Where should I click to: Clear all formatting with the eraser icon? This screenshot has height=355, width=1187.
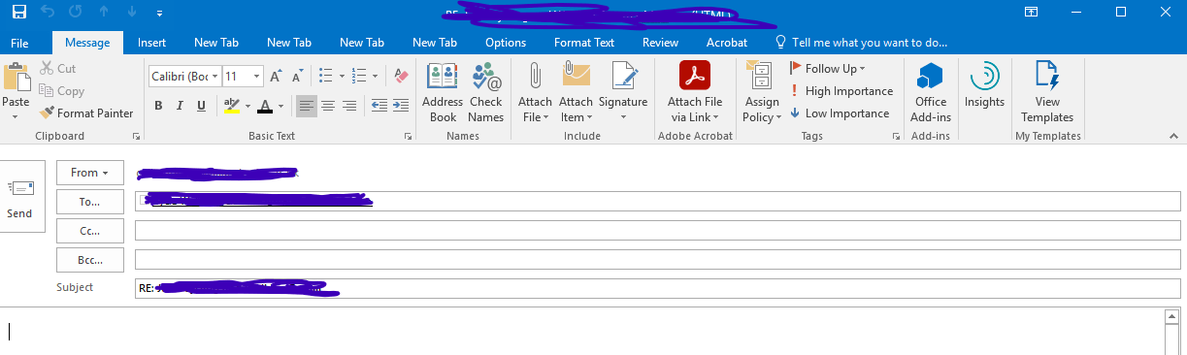tap(400, 76)
